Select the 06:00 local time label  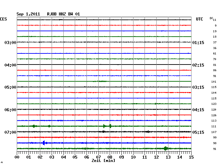10,110
